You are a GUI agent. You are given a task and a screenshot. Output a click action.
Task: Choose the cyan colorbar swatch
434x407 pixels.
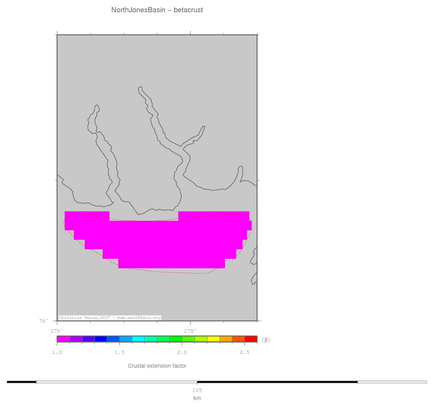[138, 339]
